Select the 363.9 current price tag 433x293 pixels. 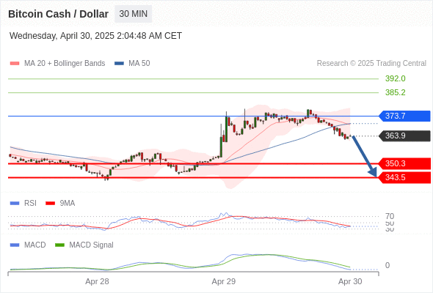[404, 136]
